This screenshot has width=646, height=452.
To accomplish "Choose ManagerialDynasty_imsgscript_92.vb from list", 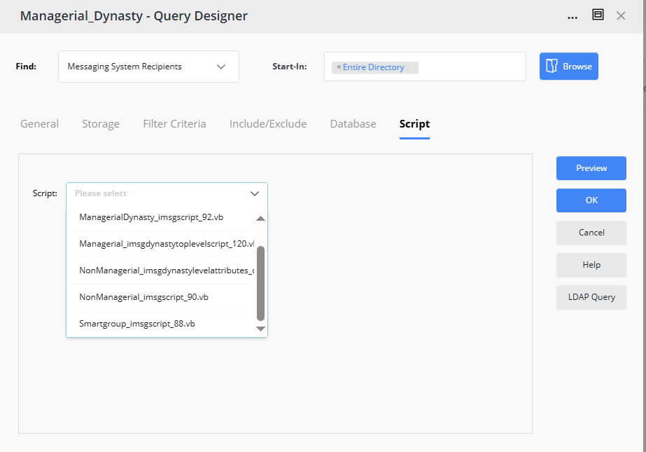I will pos(151,217).
